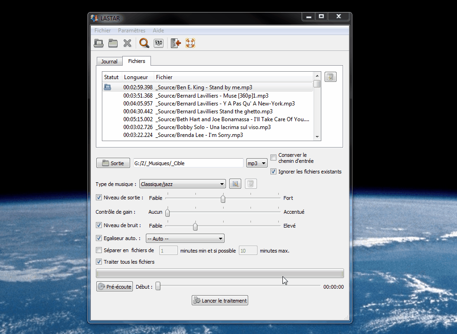The width and height of the screenshot is (457, 334).
Task: Click the exit door toolbar icon
Action: (176, 43)
